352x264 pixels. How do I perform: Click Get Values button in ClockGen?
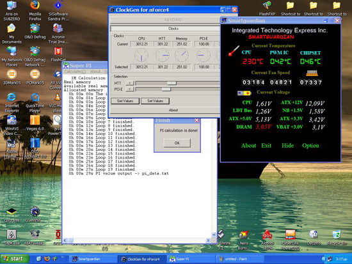pos(125,101)
